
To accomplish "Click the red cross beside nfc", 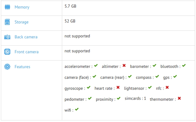I will (167, 87).
